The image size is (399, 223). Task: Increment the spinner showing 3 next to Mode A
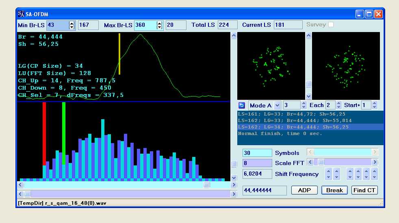[x=304, y=103]
